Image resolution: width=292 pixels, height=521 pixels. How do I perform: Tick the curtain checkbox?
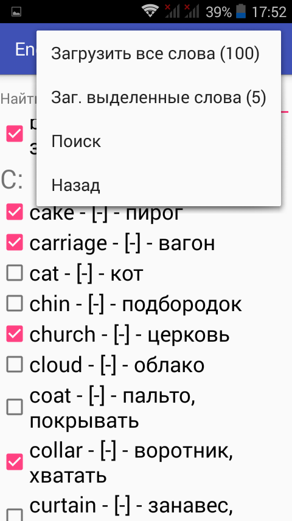click(15, 515)
